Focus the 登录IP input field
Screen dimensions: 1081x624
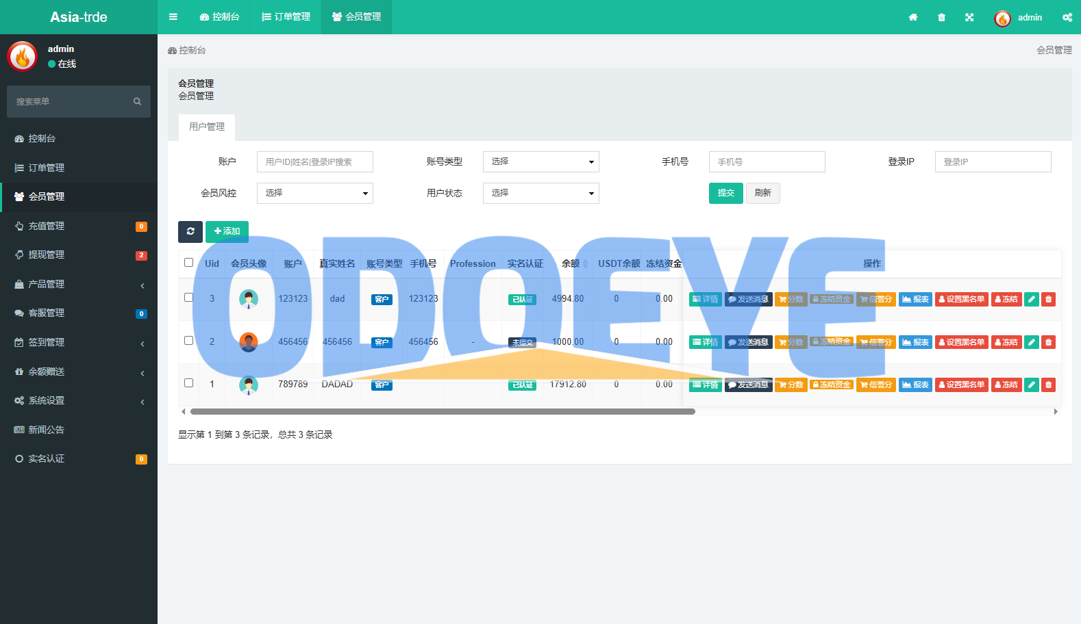(993, 162)
